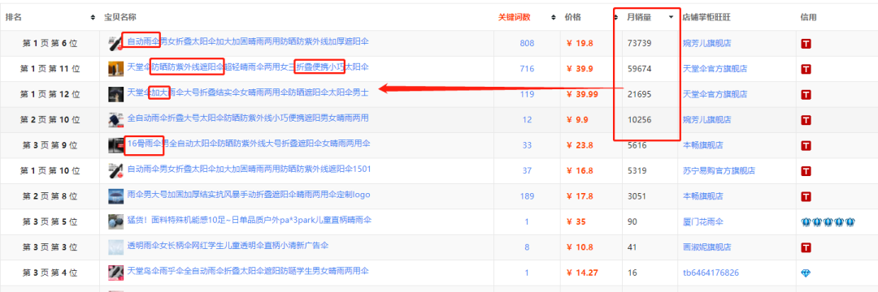Toggle the 月销量 descending sort arrow
This screenshot has width=878, height=292.
coord(671,17)
